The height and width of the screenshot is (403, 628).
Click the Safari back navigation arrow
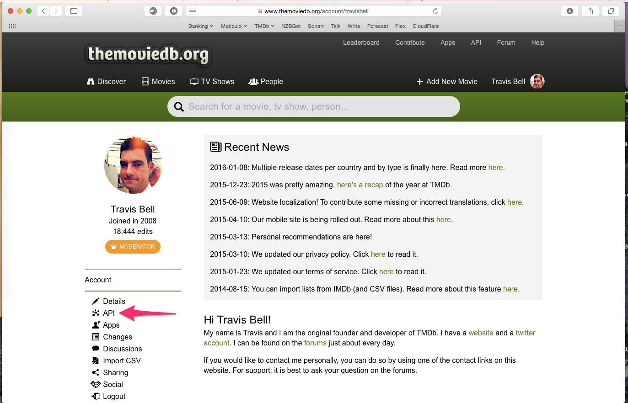tap(43, 11)
